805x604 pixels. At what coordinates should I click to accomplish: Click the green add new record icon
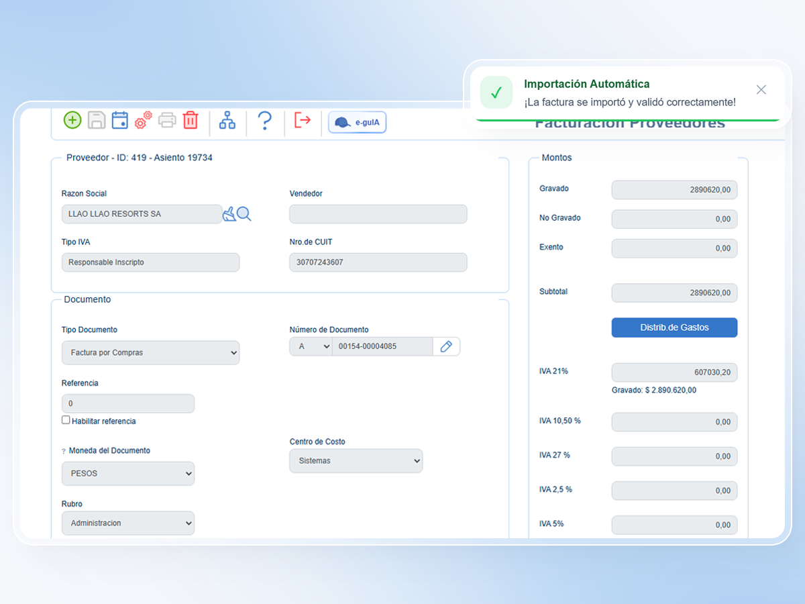[x=72, y=120]
